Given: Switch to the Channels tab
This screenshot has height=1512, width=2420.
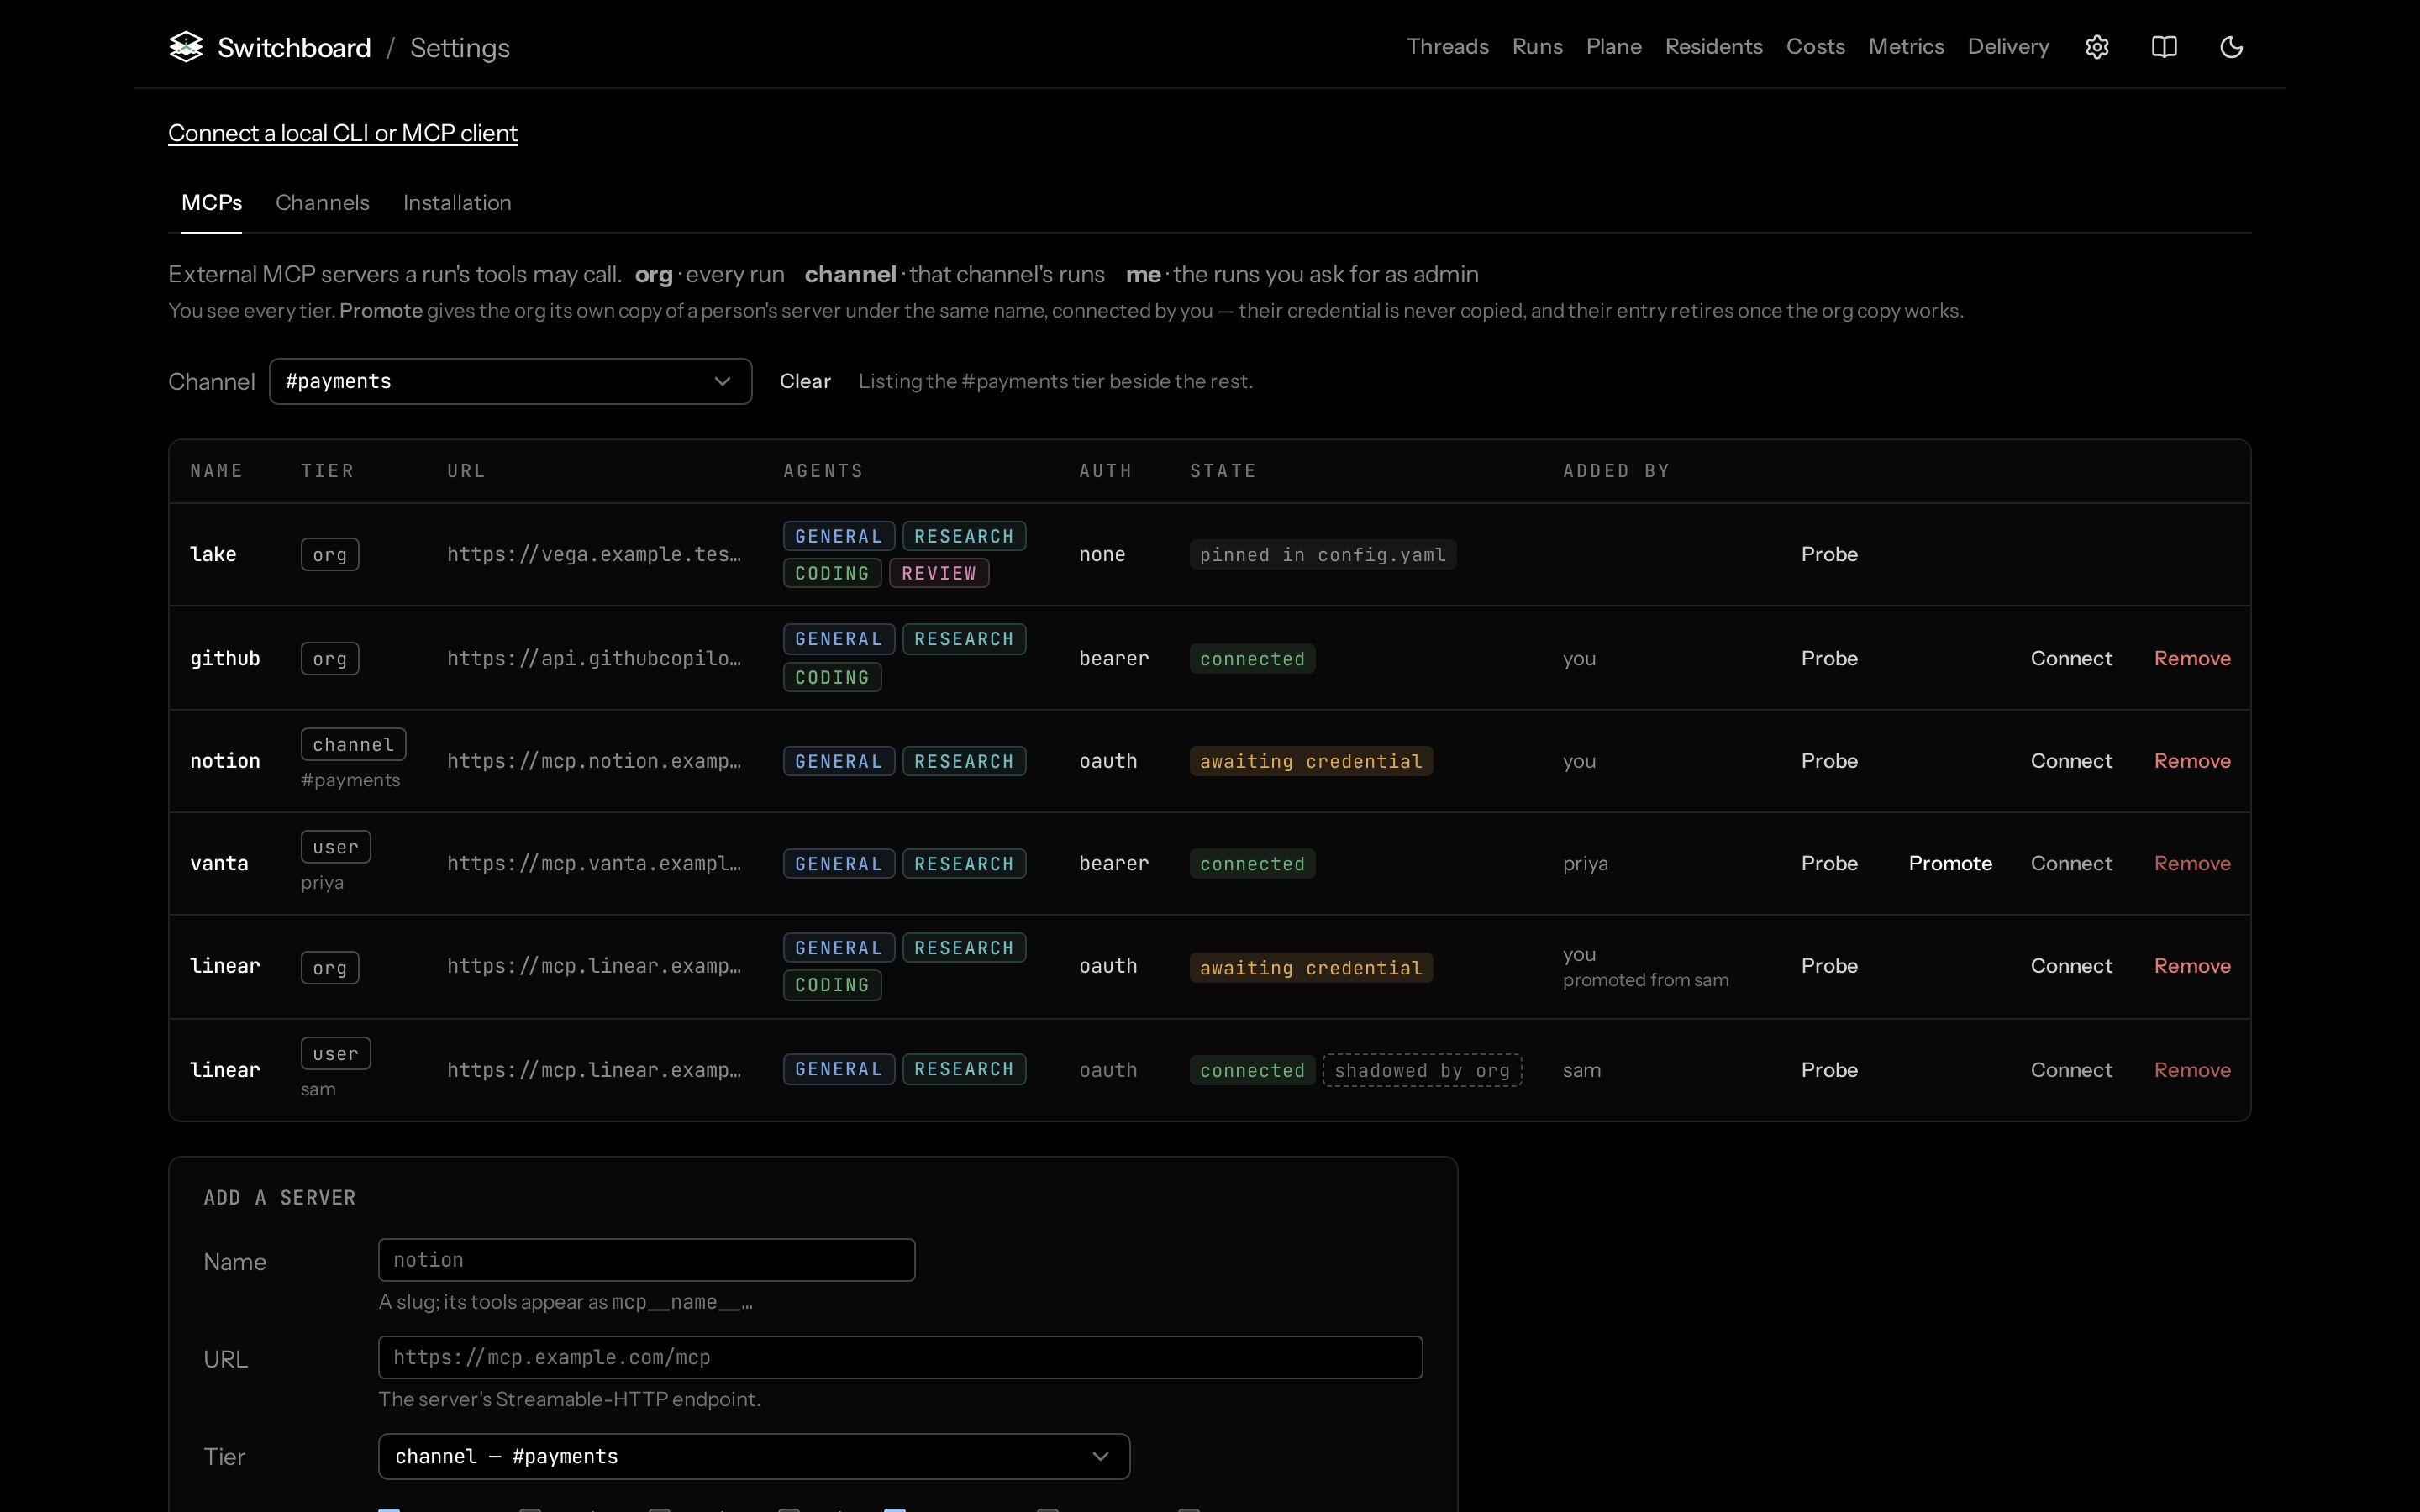Looking at the screenshot, I should point(322,202).
